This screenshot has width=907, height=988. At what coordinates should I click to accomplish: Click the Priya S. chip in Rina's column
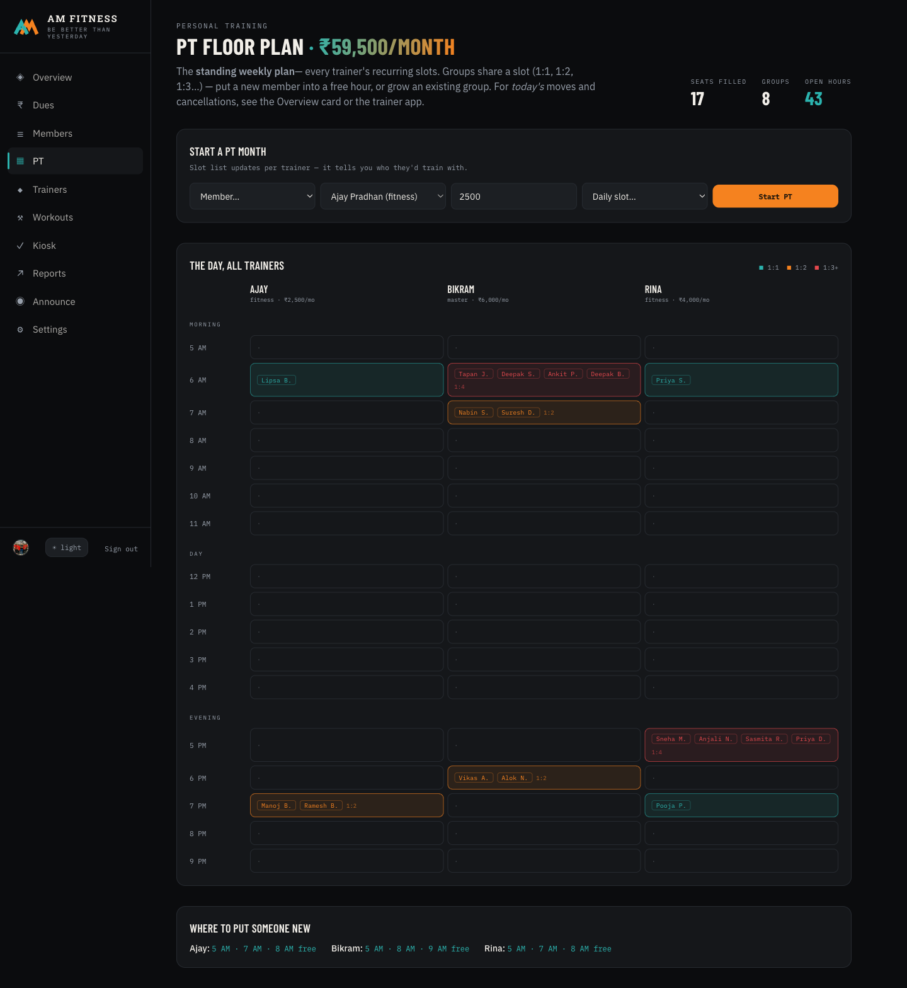click(x=671, y=380)
